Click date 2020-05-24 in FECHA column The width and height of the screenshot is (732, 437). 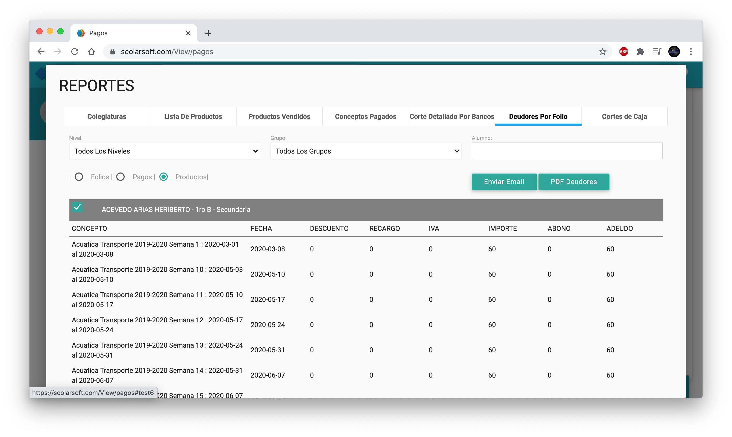[267, 325]
